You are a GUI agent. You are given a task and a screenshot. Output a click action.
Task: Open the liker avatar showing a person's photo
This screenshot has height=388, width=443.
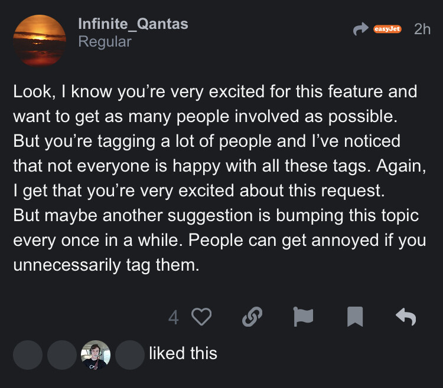95,355
